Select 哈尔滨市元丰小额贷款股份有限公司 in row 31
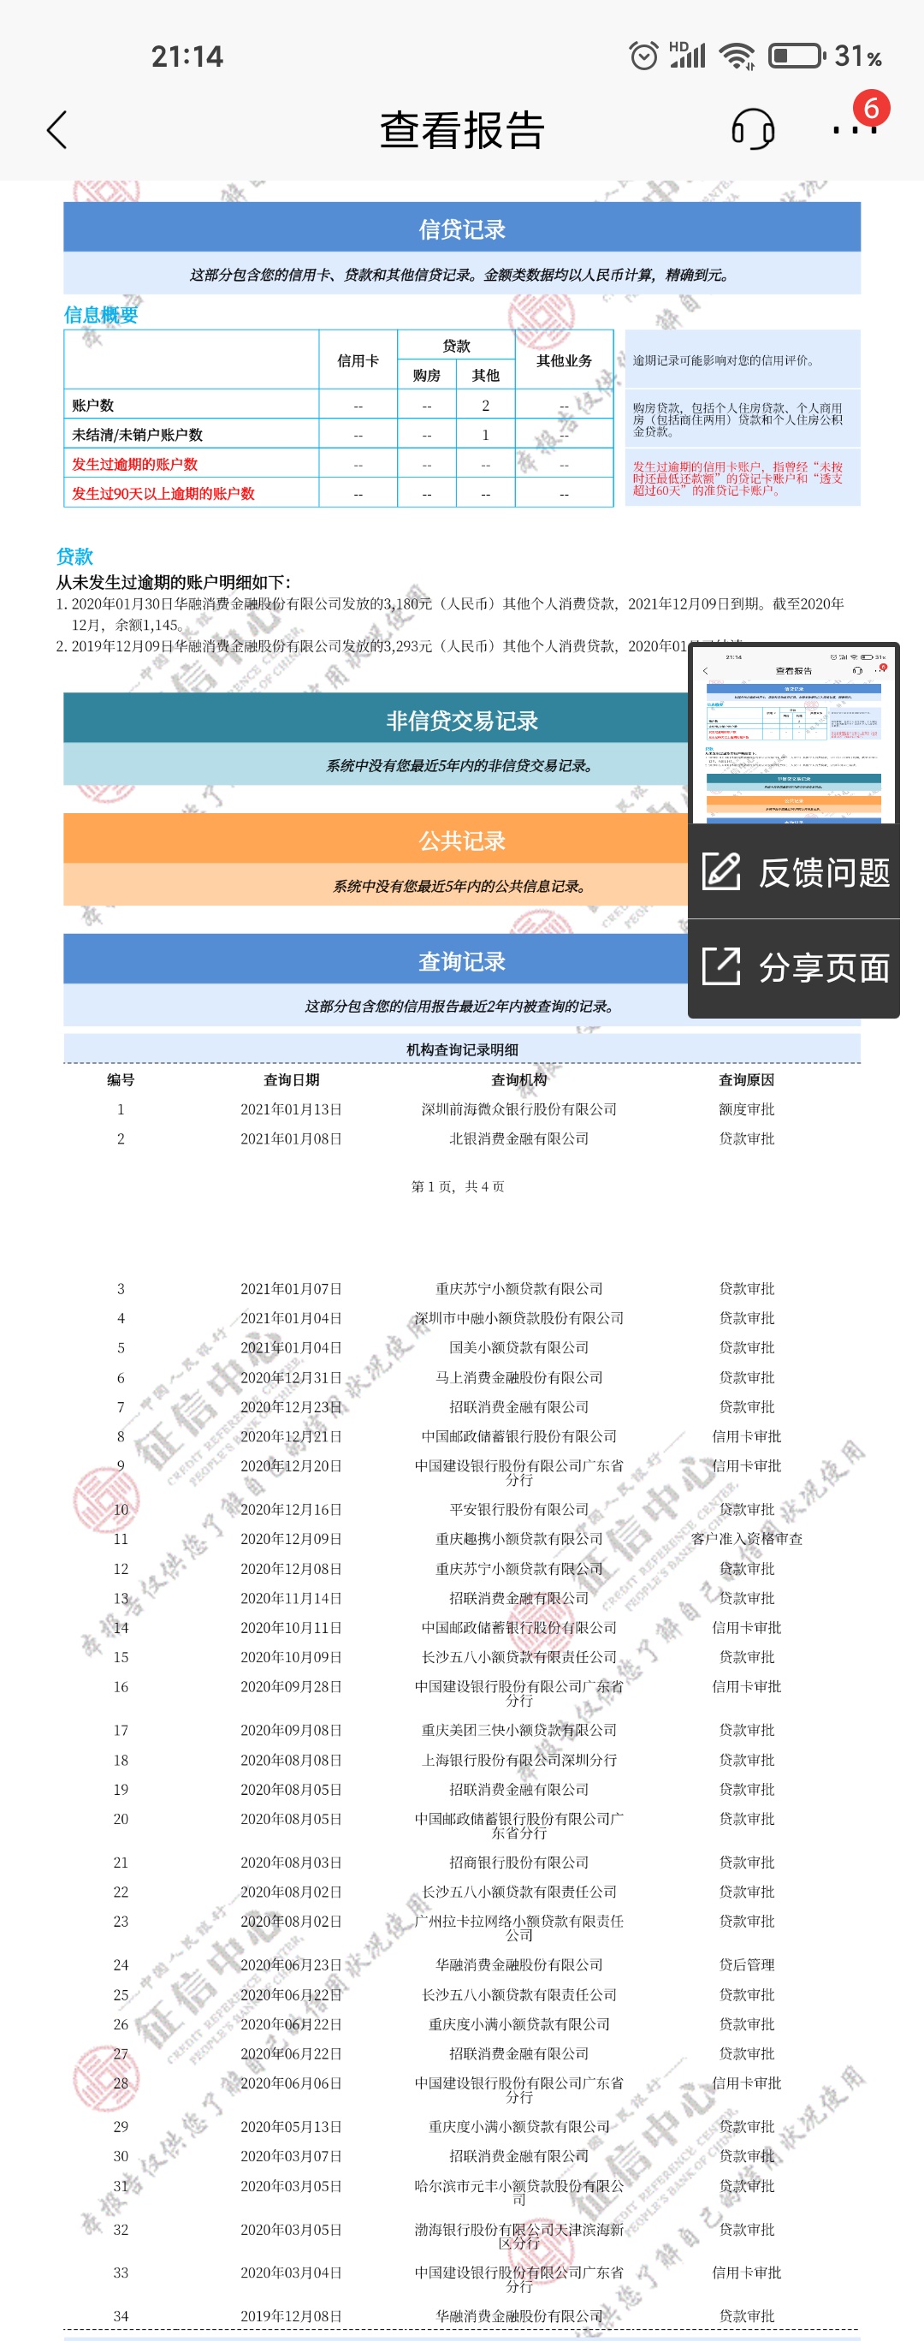This screenshot has height=2341, width=924. tap(518, 2192)
